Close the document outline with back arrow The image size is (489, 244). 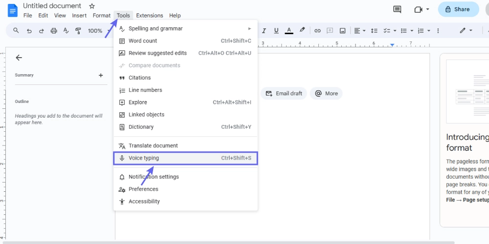19,58
